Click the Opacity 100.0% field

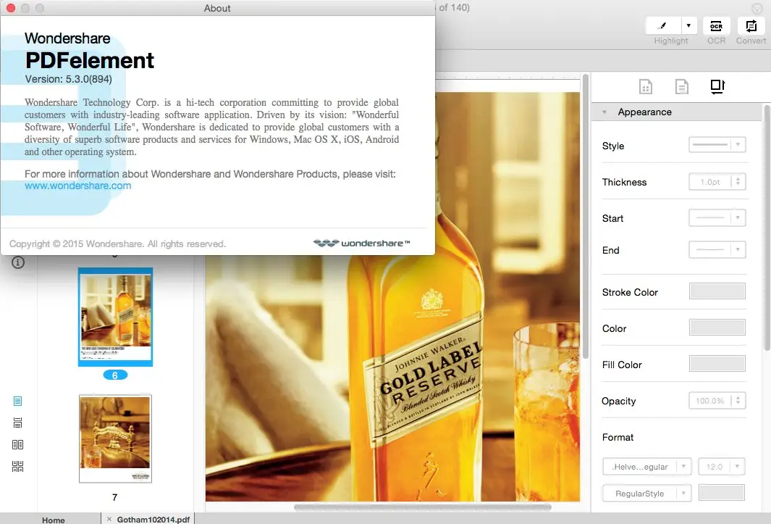pyautogui.click(x=710, y=400)
